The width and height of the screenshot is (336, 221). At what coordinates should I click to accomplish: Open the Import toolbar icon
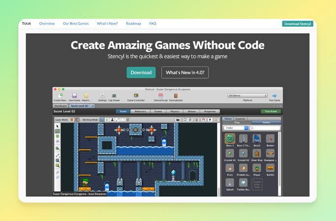coord(86,95)
